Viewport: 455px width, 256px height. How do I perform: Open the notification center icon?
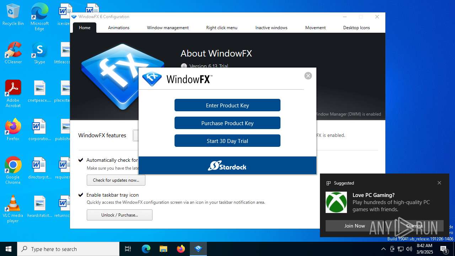(444, 249)
